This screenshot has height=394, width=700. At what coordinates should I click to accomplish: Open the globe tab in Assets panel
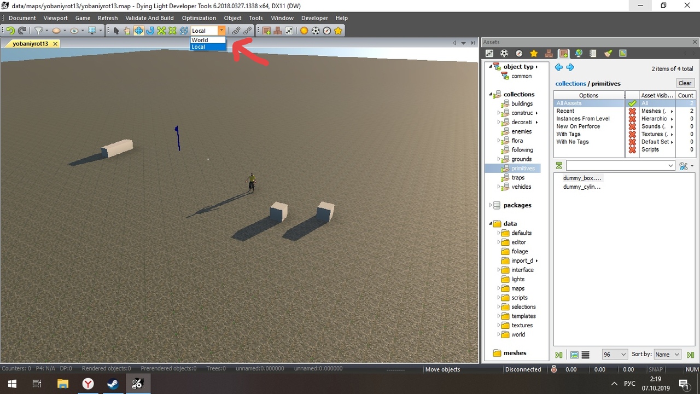coord(579,53)
